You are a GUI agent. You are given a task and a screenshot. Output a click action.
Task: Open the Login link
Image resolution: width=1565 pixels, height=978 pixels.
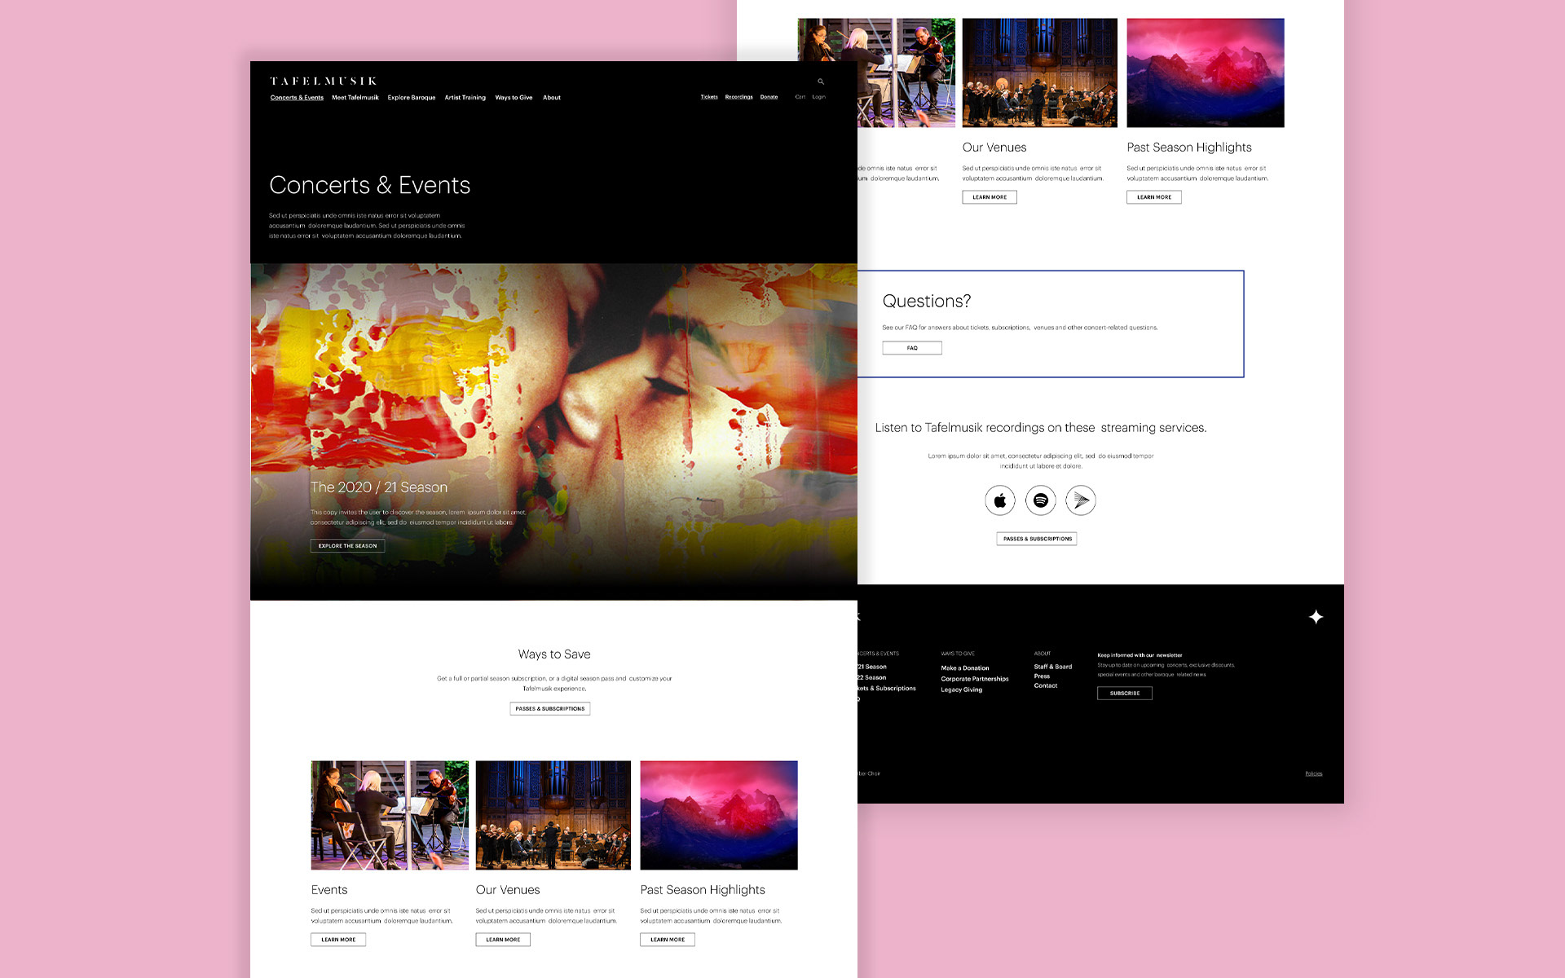pyautogui.click(x=818, y=97)
